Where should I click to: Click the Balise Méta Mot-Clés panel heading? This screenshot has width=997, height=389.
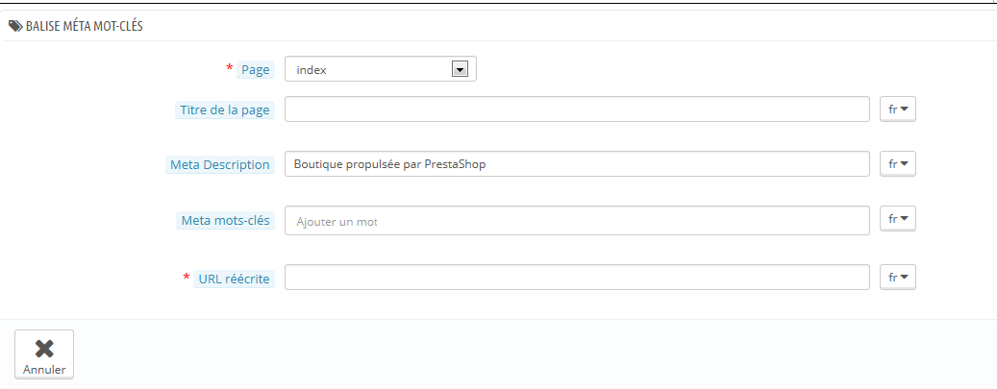84,26
